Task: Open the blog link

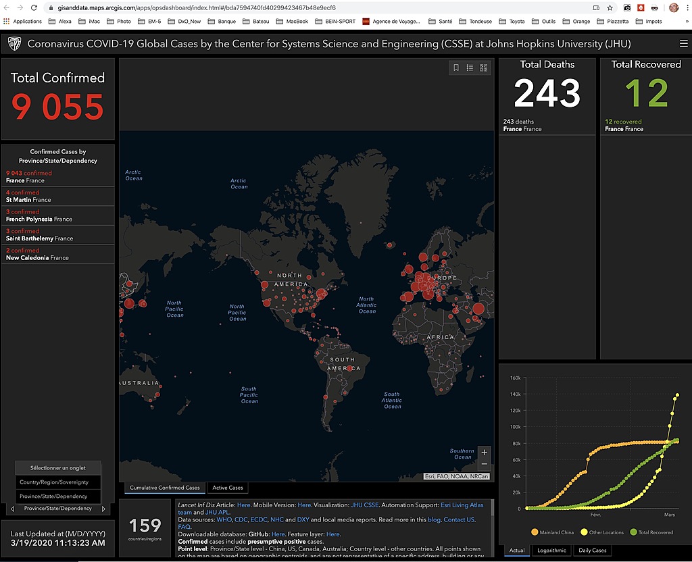Action: (x=435, y=519)
